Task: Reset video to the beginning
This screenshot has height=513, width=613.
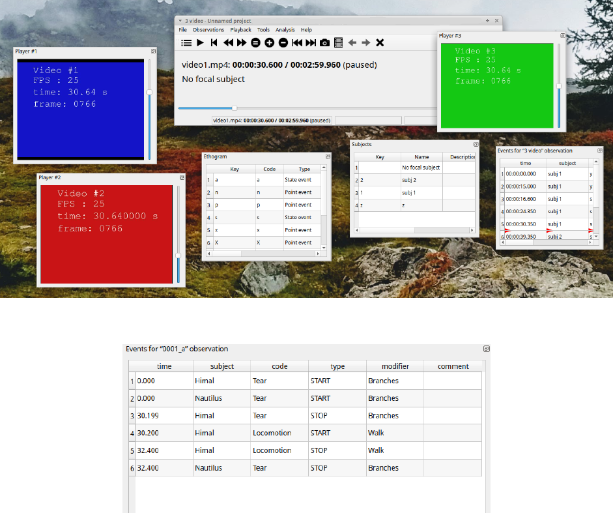Action: [214, 42]
